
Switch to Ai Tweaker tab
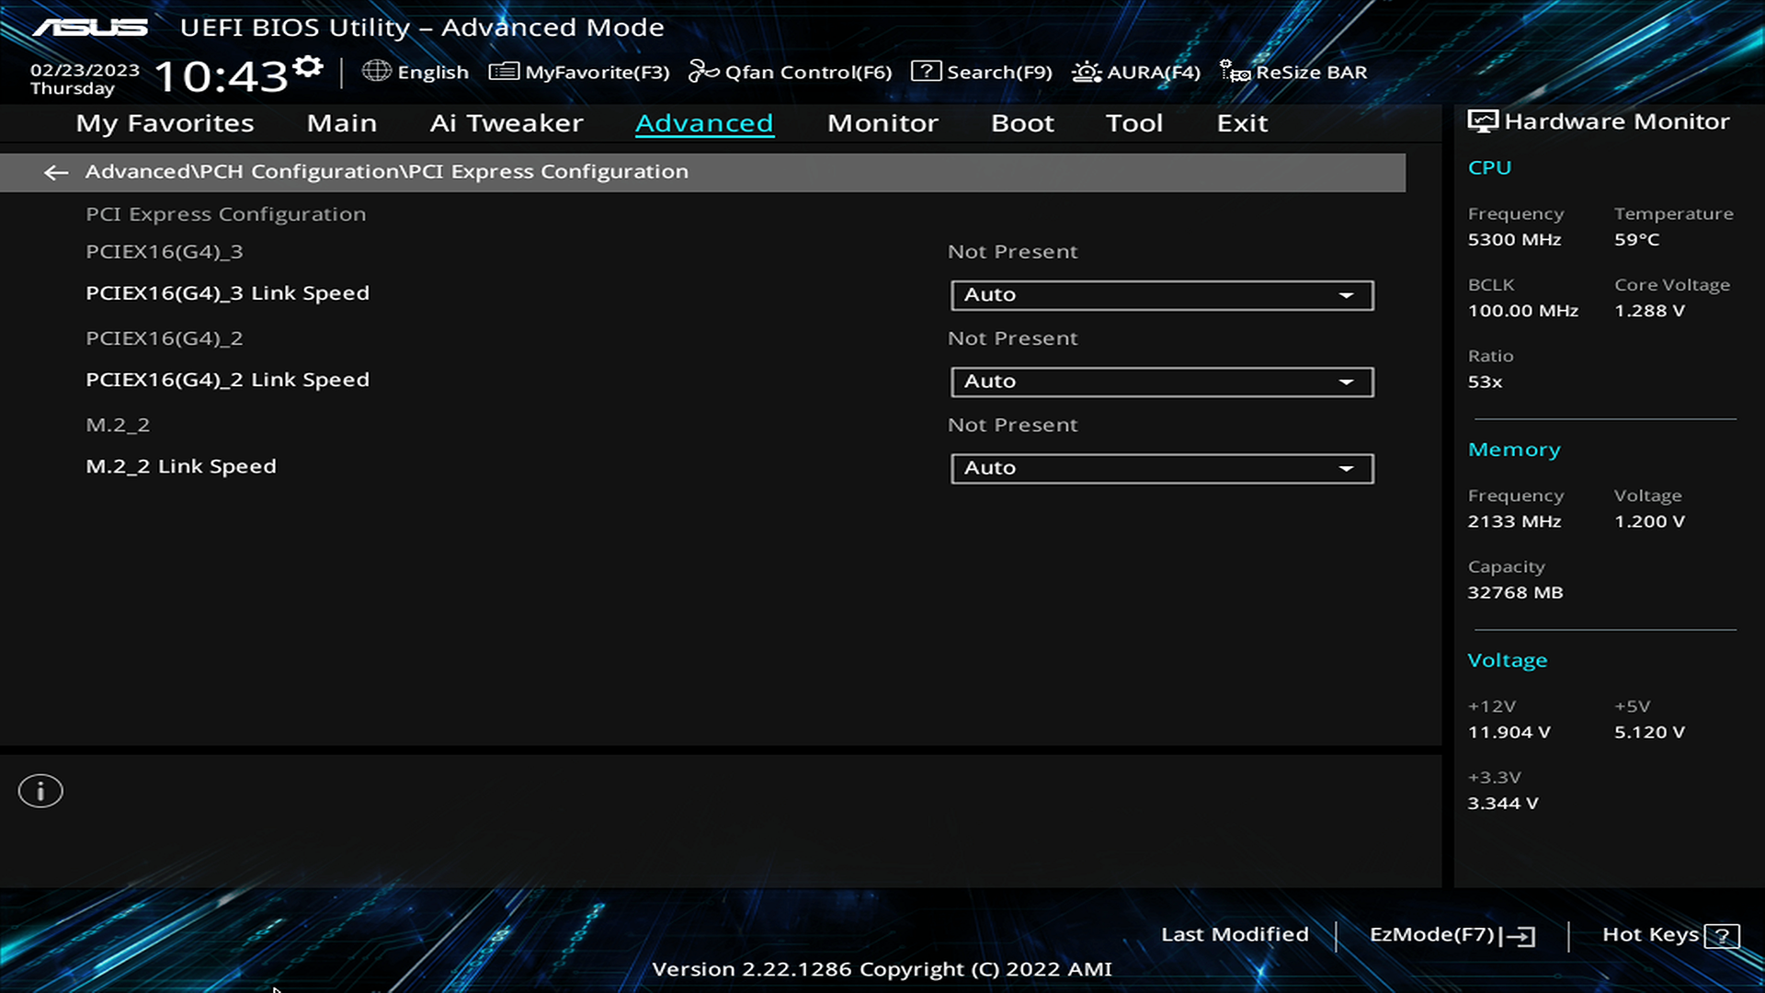tap(507, 123)
